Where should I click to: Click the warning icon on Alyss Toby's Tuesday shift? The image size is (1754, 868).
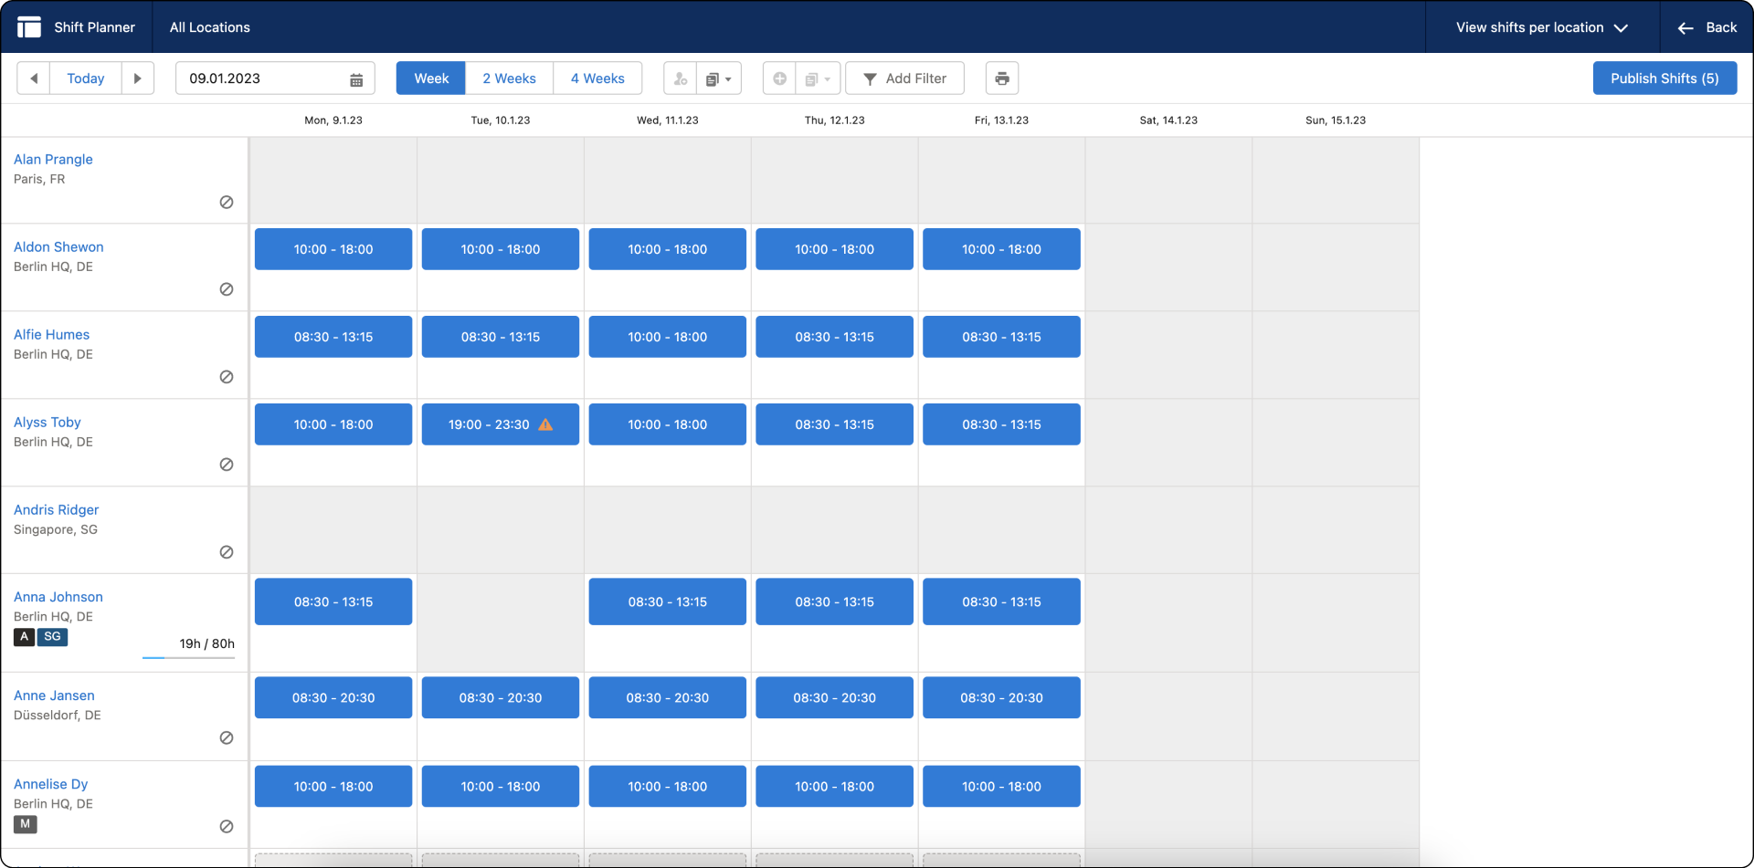click(x=545, y=424)
